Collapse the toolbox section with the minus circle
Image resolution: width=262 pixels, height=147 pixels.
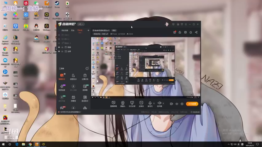pos(87,69)
